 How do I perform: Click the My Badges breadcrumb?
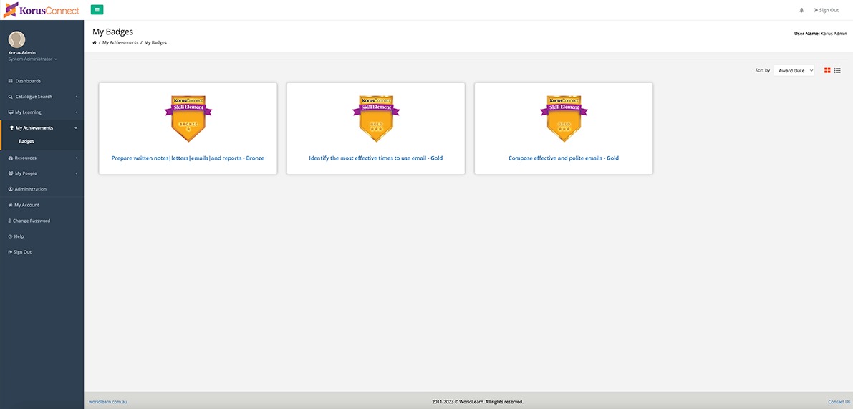point(155,42)
